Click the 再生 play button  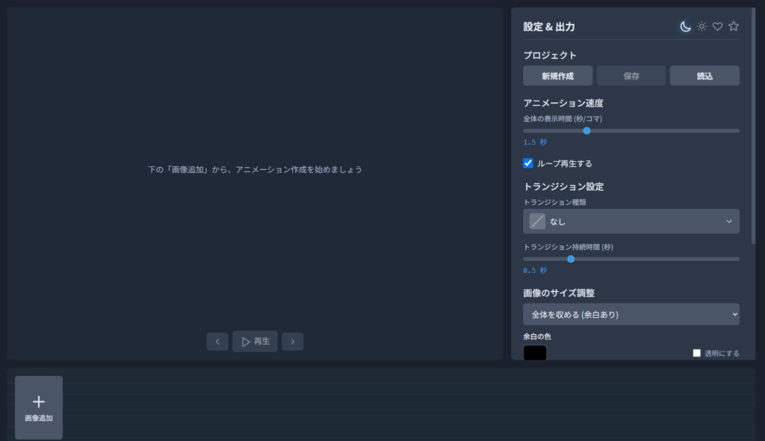point(255,342)
